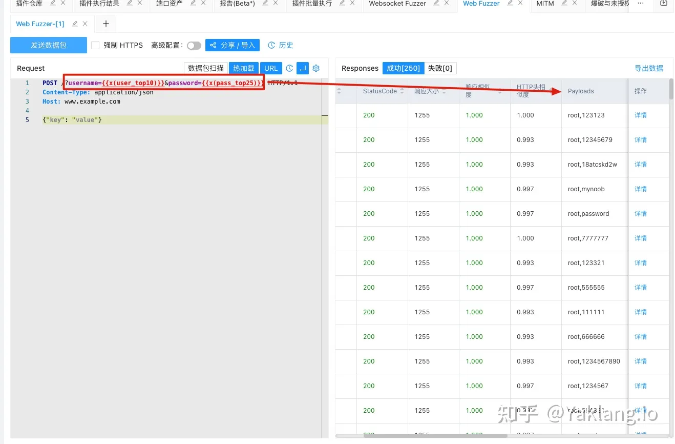
Task: Click the 导出数据 link
Action: (649, 68)
